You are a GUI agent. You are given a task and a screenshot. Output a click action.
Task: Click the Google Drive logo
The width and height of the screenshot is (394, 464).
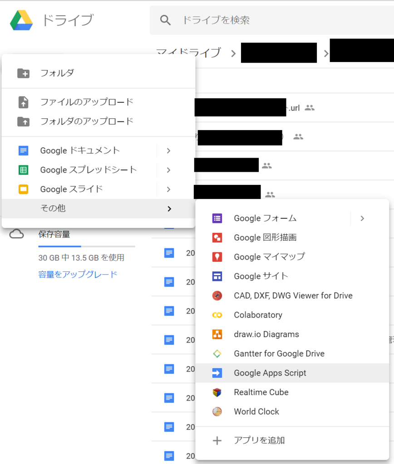pos(21,20)
